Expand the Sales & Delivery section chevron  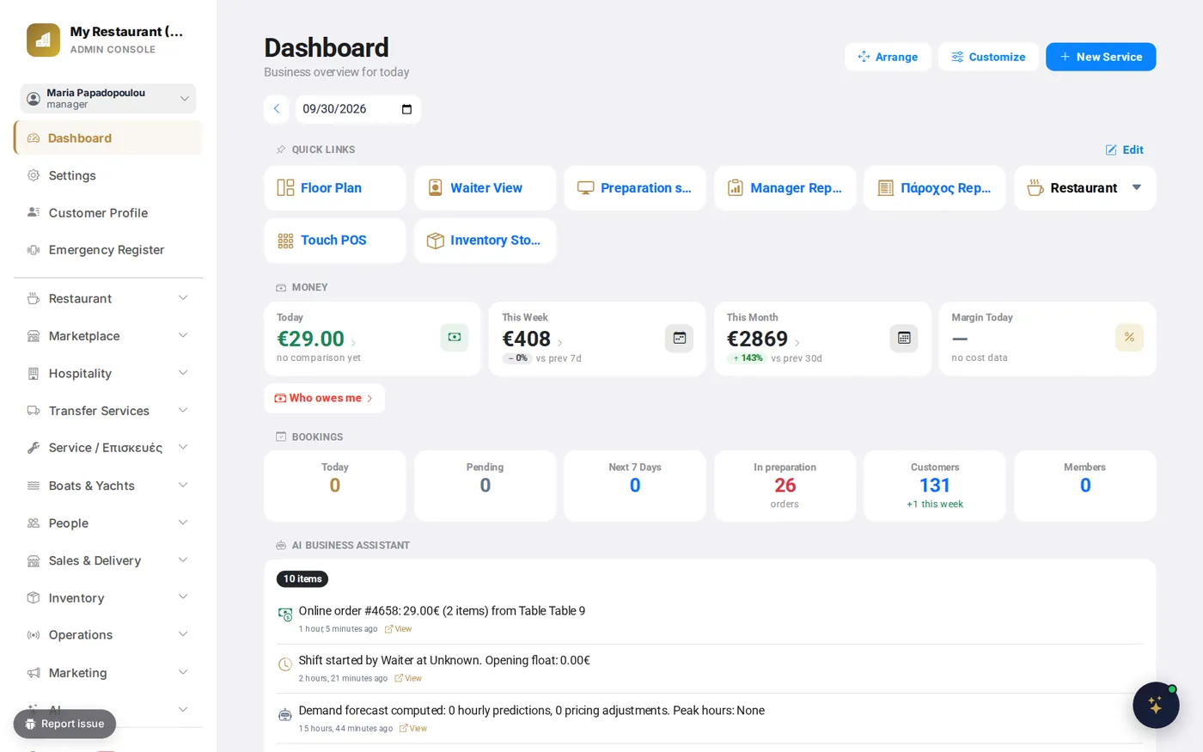point(183,560)
